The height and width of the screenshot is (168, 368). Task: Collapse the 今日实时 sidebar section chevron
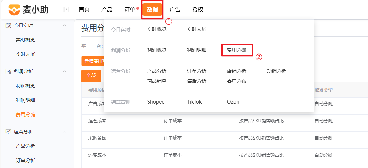pos(65,25)
